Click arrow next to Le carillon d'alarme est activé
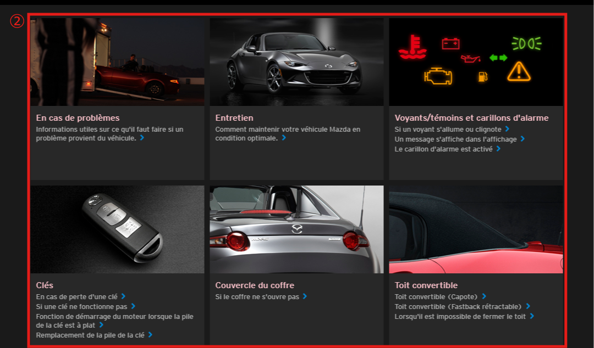 pos(498,149)
